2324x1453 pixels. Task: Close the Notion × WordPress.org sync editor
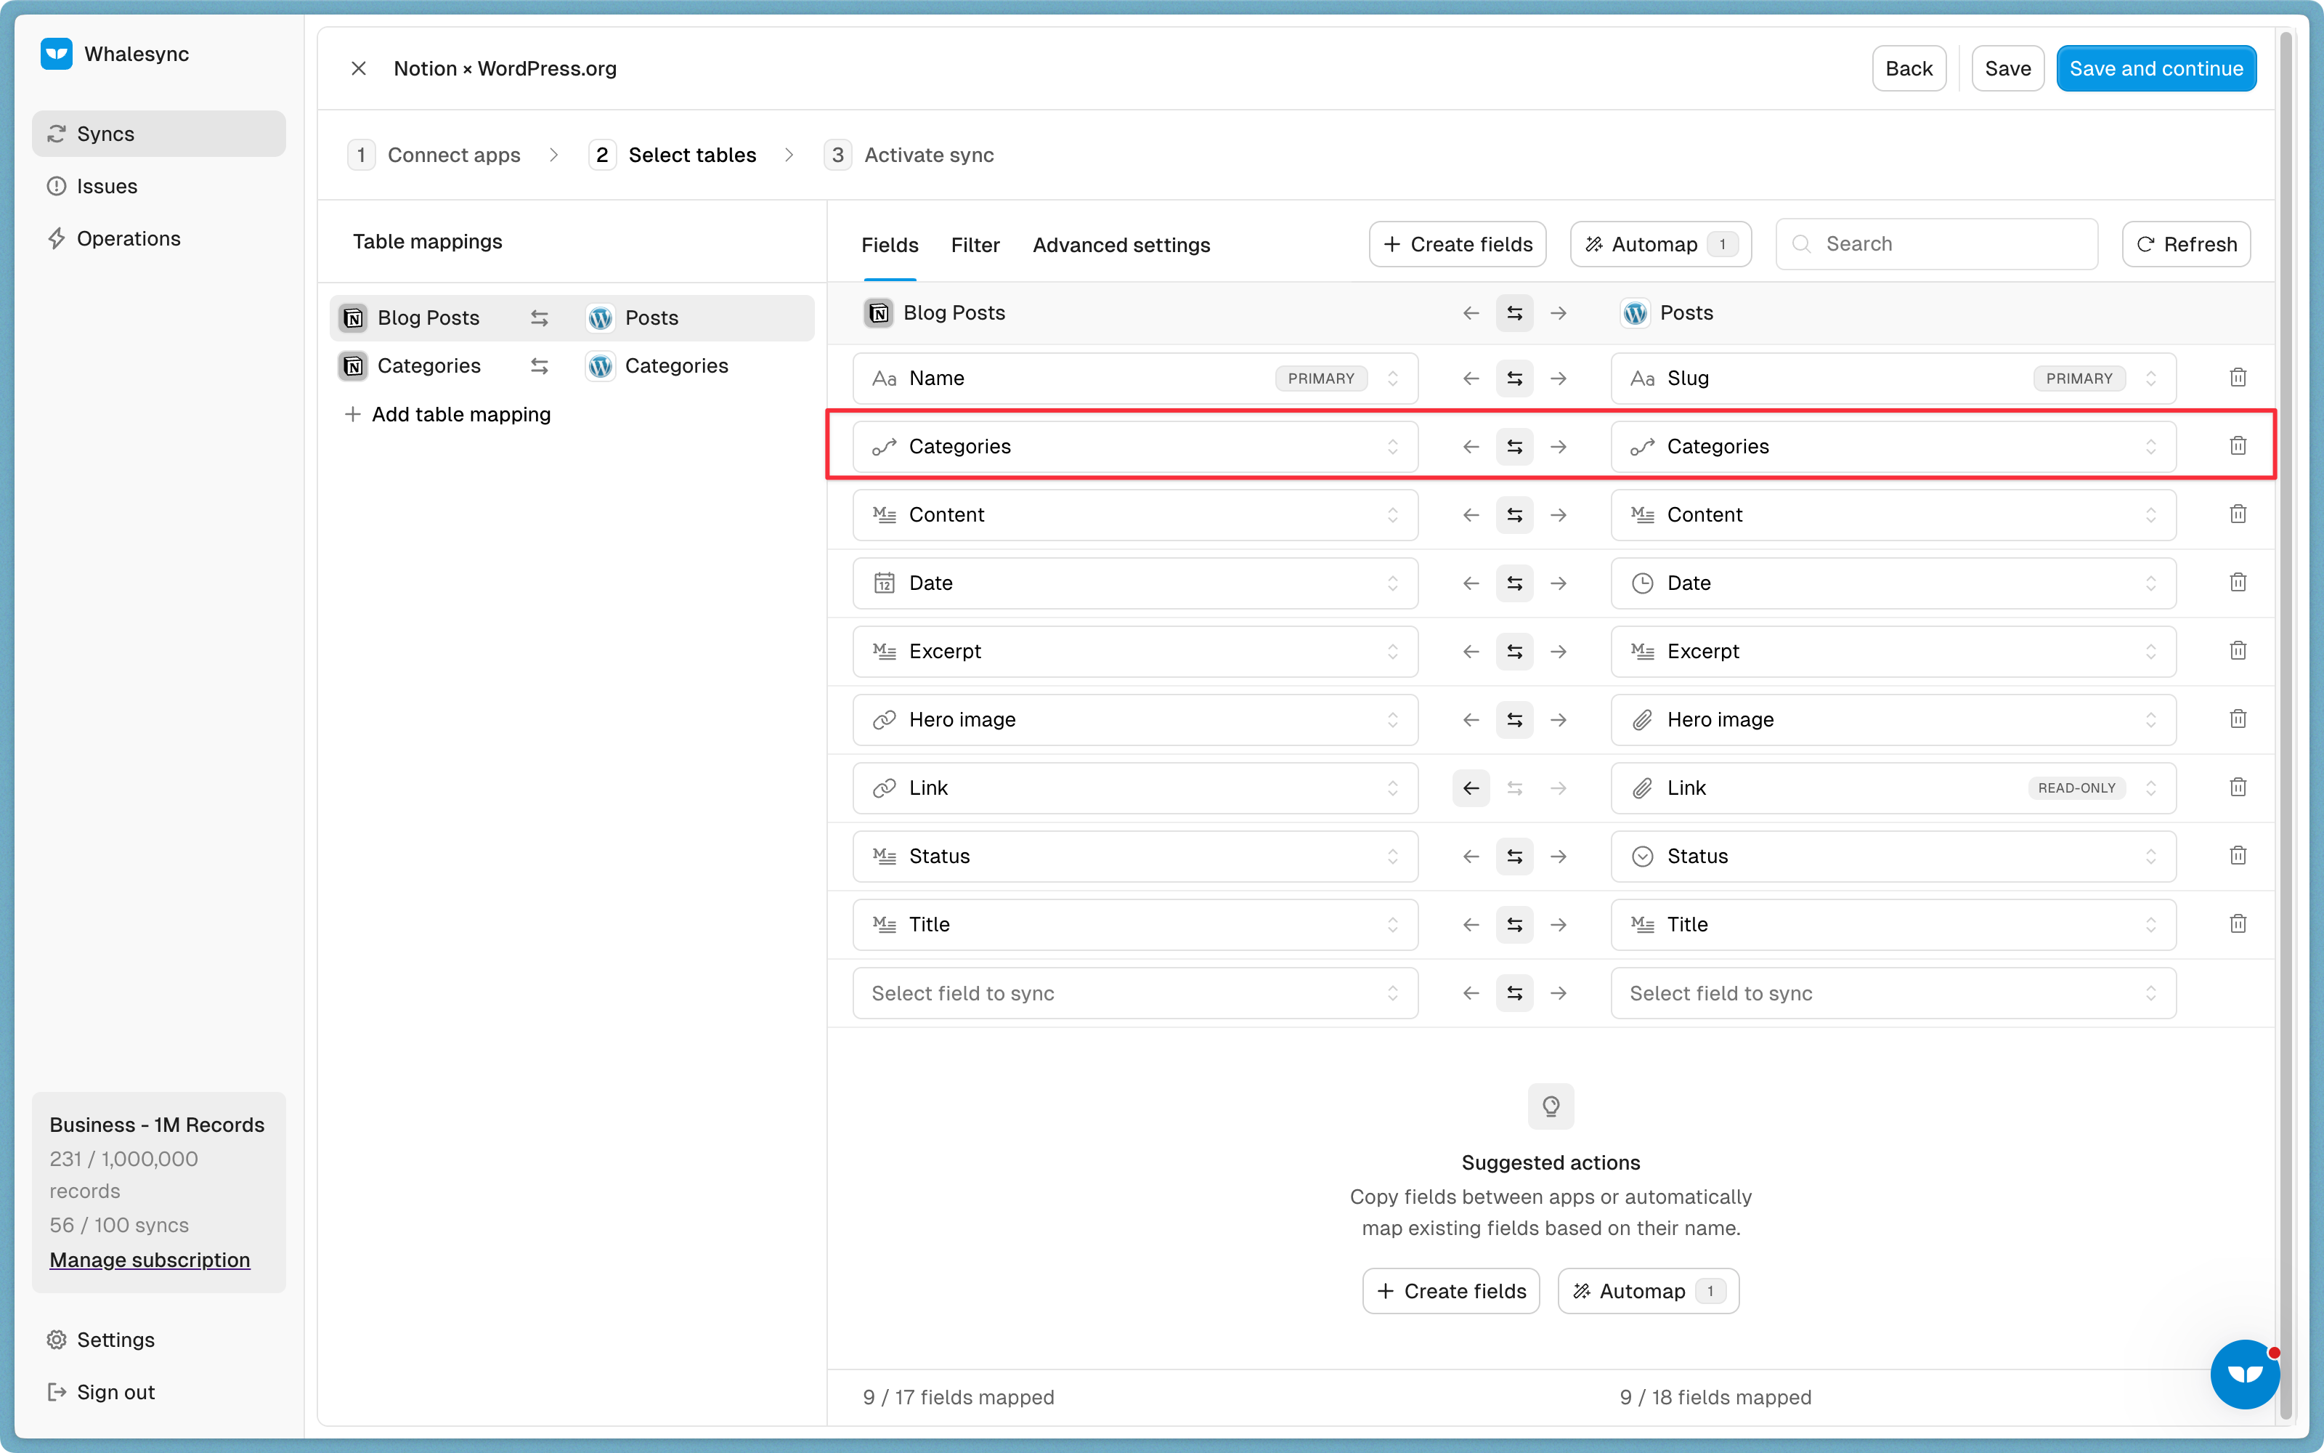point(358,68)
